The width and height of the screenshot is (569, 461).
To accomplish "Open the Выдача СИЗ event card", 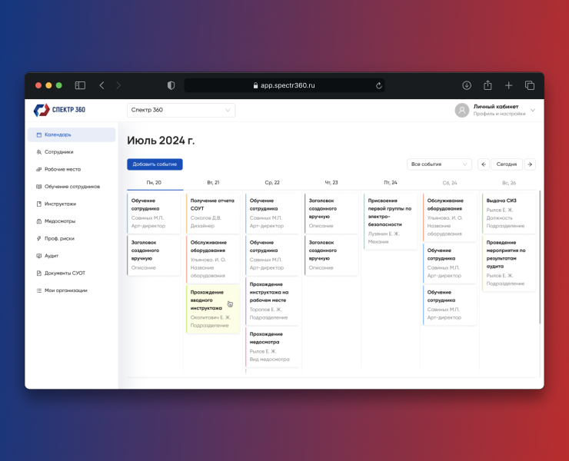I will pyautogui.click(x=509, y=214).
